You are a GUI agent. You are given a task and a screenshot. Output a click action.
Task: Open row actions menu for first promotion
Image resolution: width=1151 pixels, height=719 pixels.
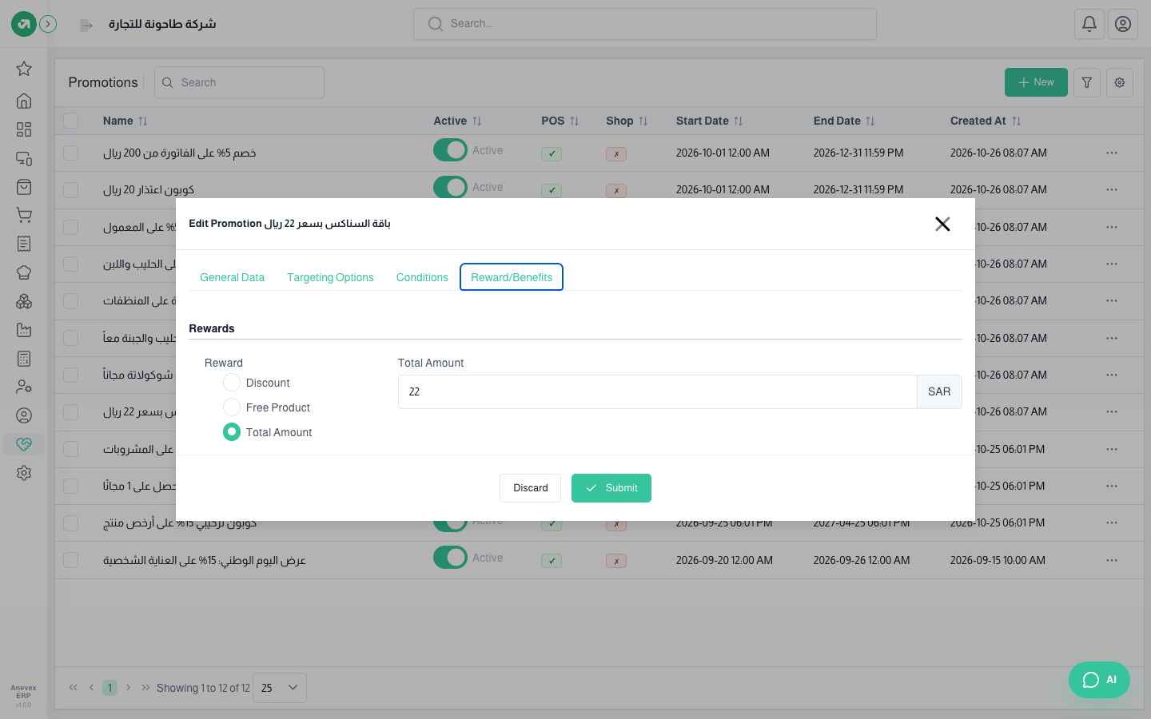pos(1112,153)
